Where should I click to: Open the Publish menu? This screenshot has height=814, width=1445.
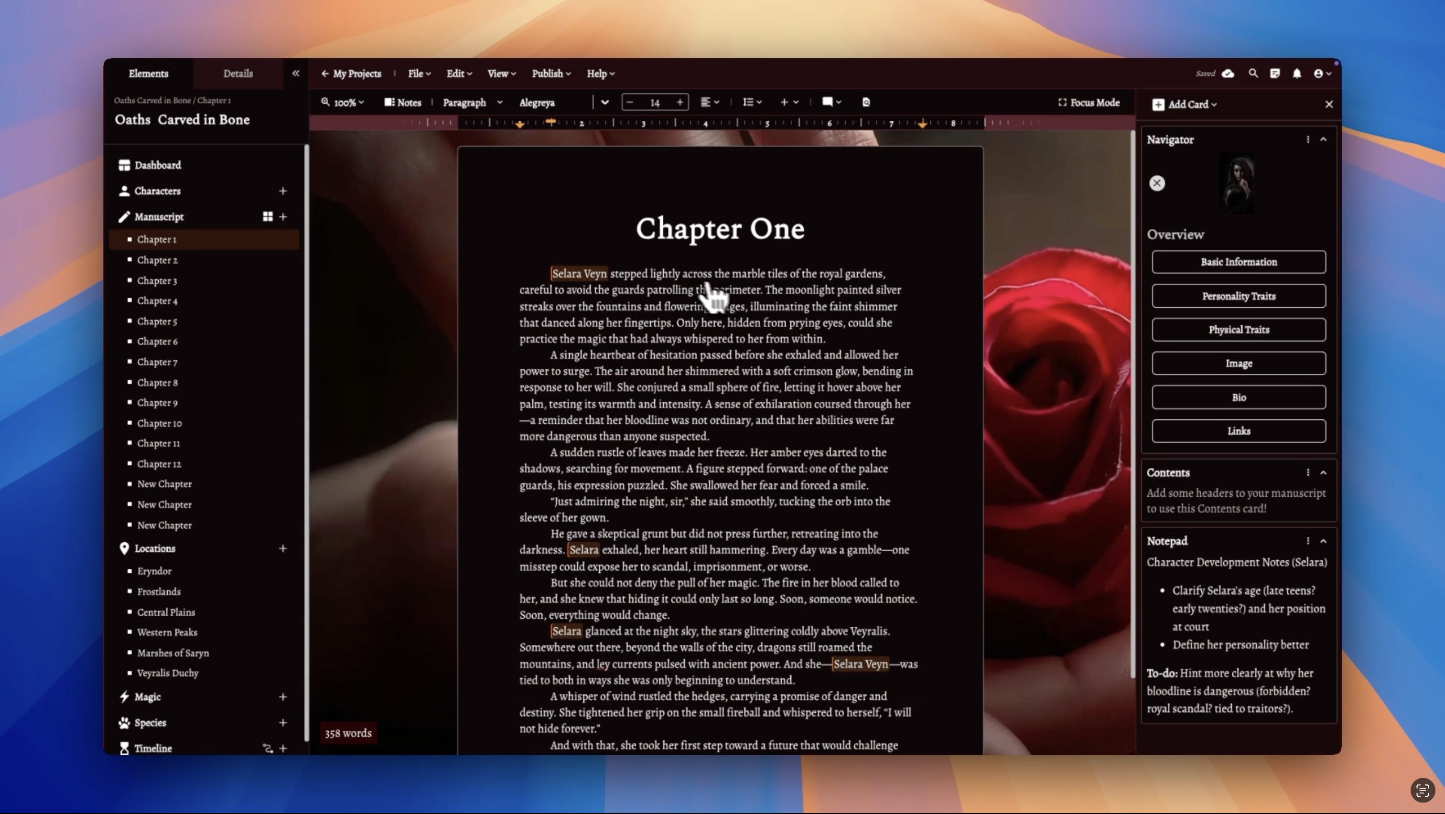(x=551, y=74)
